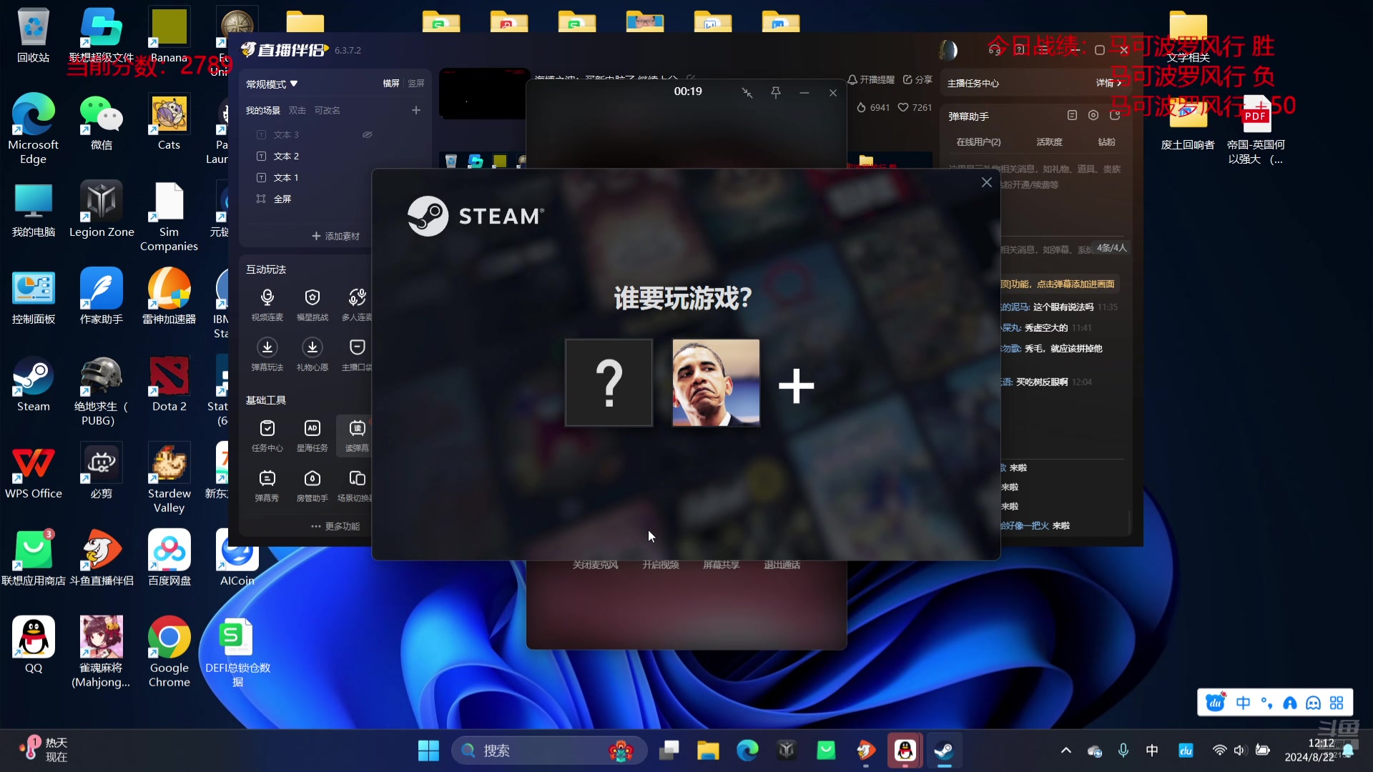Choose the Obama avatar Steam profile

click(x=716, y=383)
